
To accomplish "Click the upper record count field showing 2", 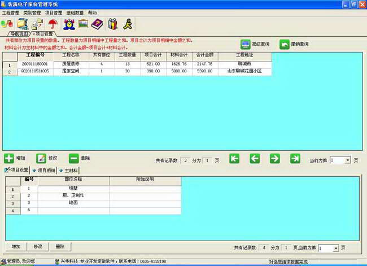I will tap(185, 160).
